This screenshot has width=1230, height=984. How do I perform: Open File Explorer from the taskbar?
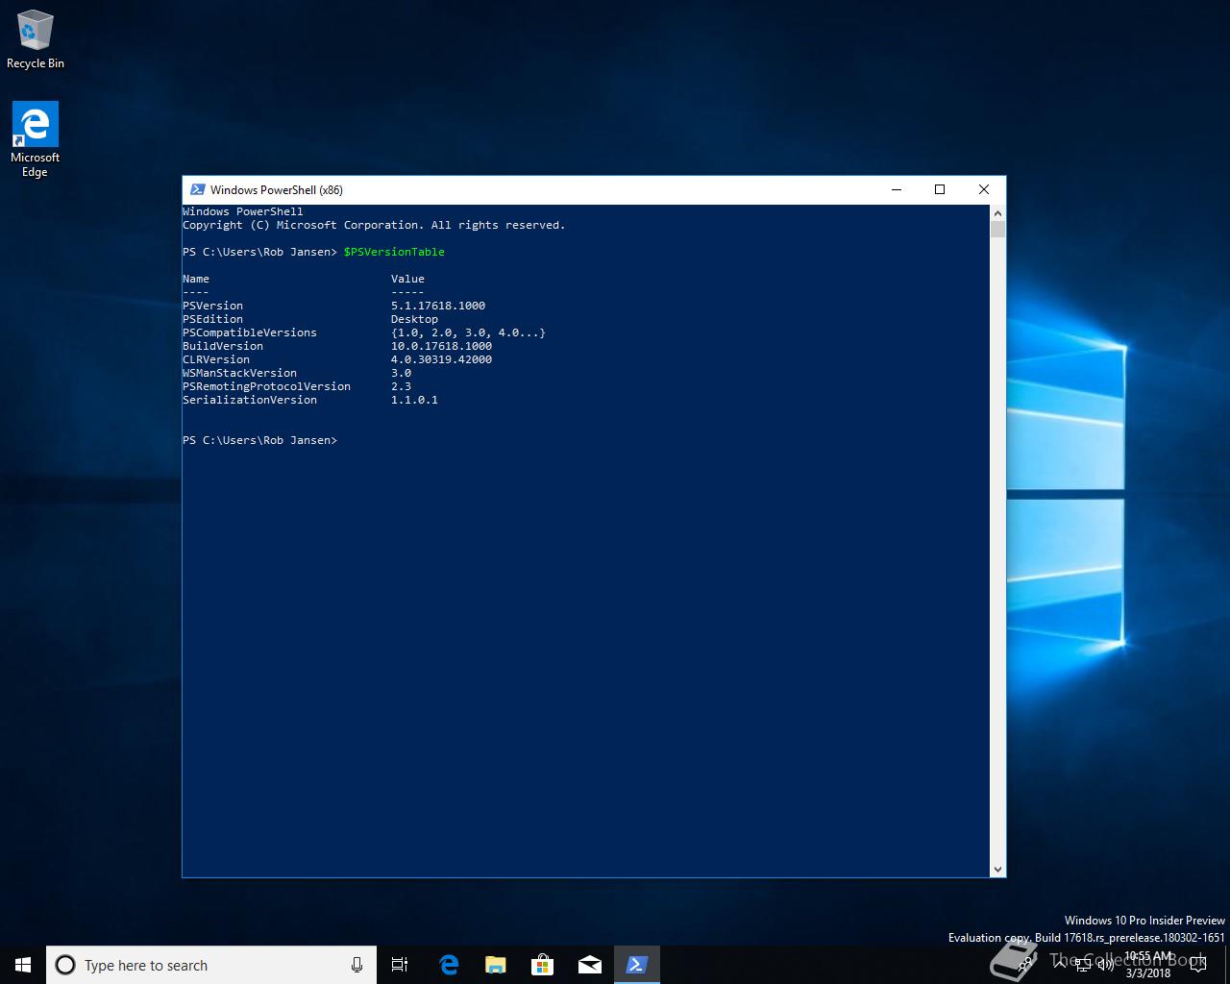495,965
